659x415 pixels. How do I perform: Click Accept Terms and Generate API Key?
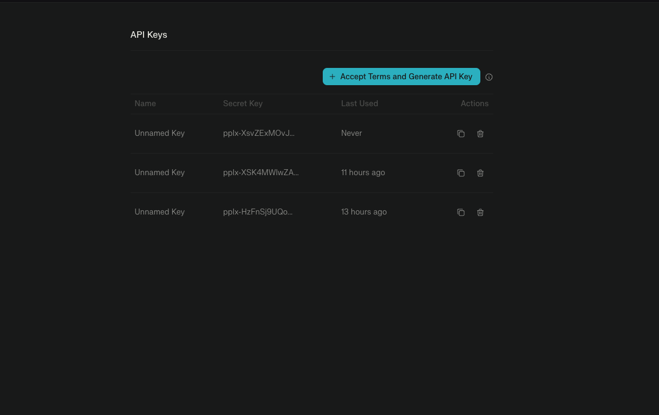tap(406, 77)
